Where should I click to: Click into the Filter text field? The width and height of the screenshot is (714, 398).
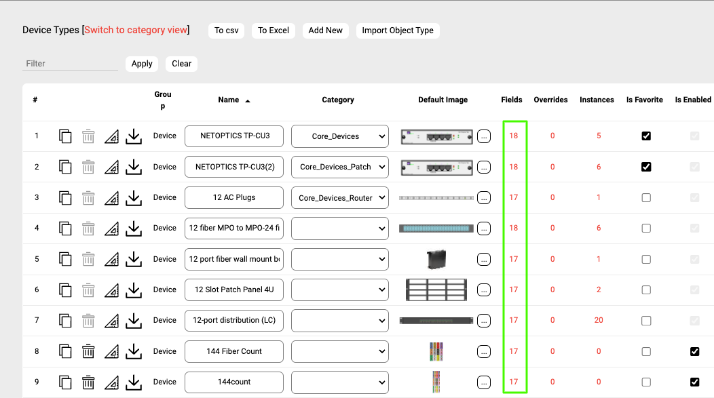tap(70, 64)
